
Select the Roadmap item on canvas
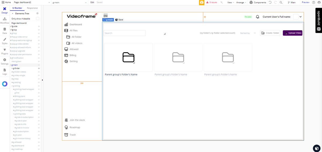72,127
